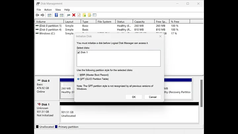The height and width of the screenshot is (134, 238).
Task: Click the Recovery Partition block on Disk 0
Action: point(178,90)
